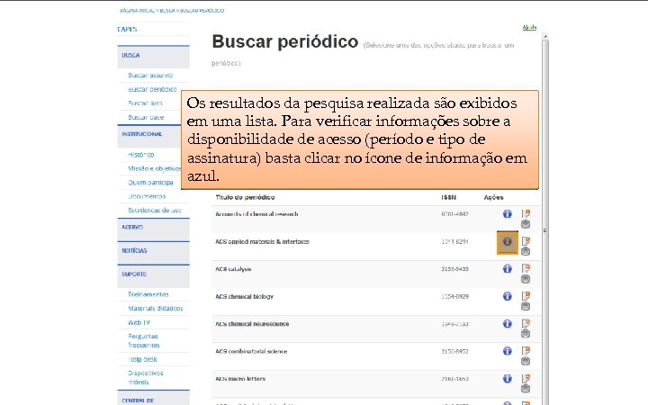Open Buscar base link
This screenshot has width=648, height=405.
pyautogui.click(x=146, y=117)
